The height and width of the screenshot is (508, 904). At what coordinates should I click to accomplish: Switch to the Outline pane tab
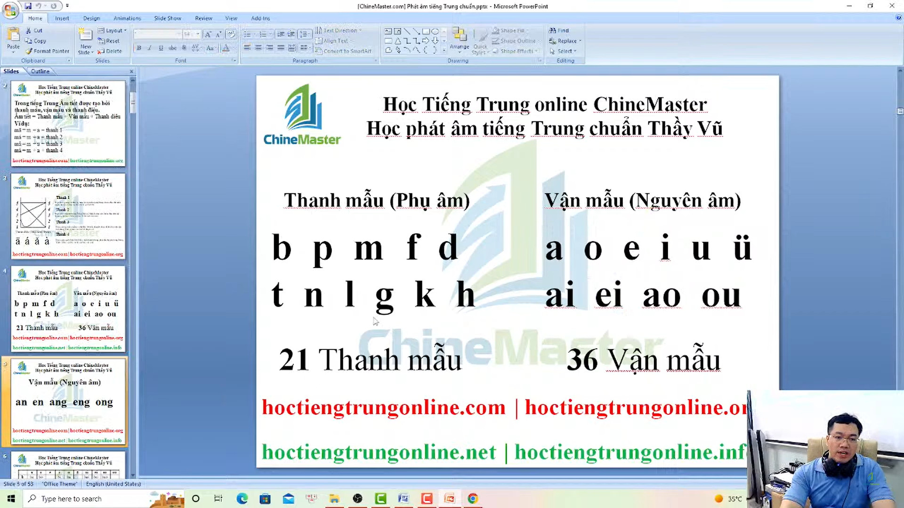40,71
